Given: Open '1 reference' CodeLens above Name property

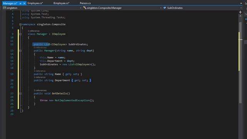Looking at the screenshot, I should [39, 71].
